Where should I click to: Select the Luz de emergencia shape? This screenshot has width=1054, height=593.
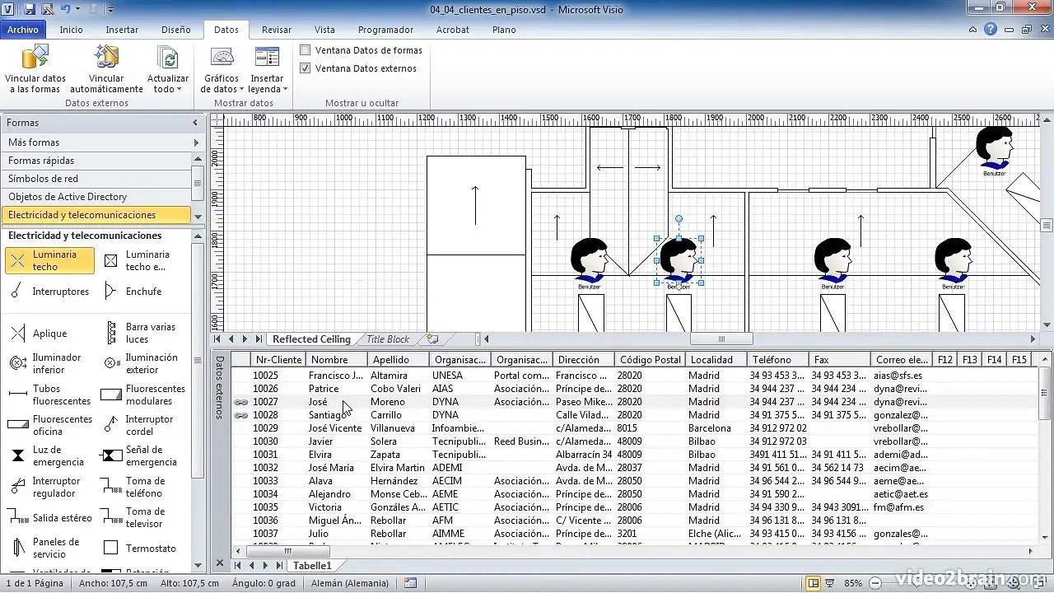[49, 455]
